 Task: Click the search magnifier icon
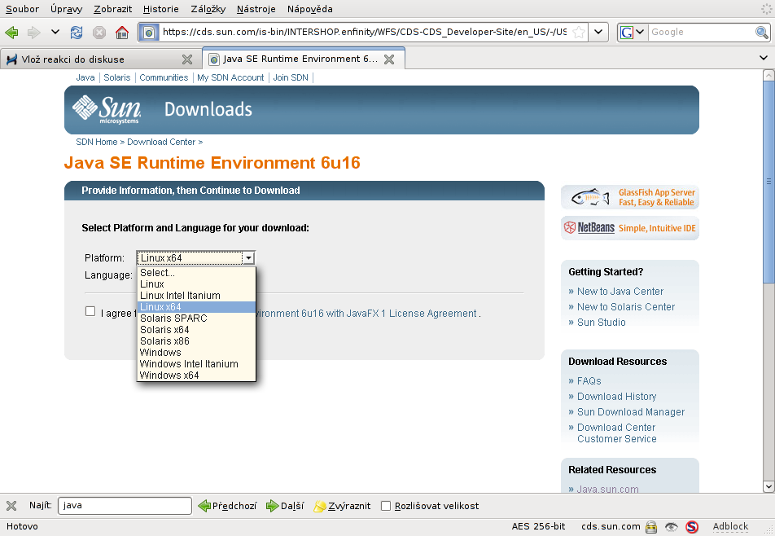point(762,33)
